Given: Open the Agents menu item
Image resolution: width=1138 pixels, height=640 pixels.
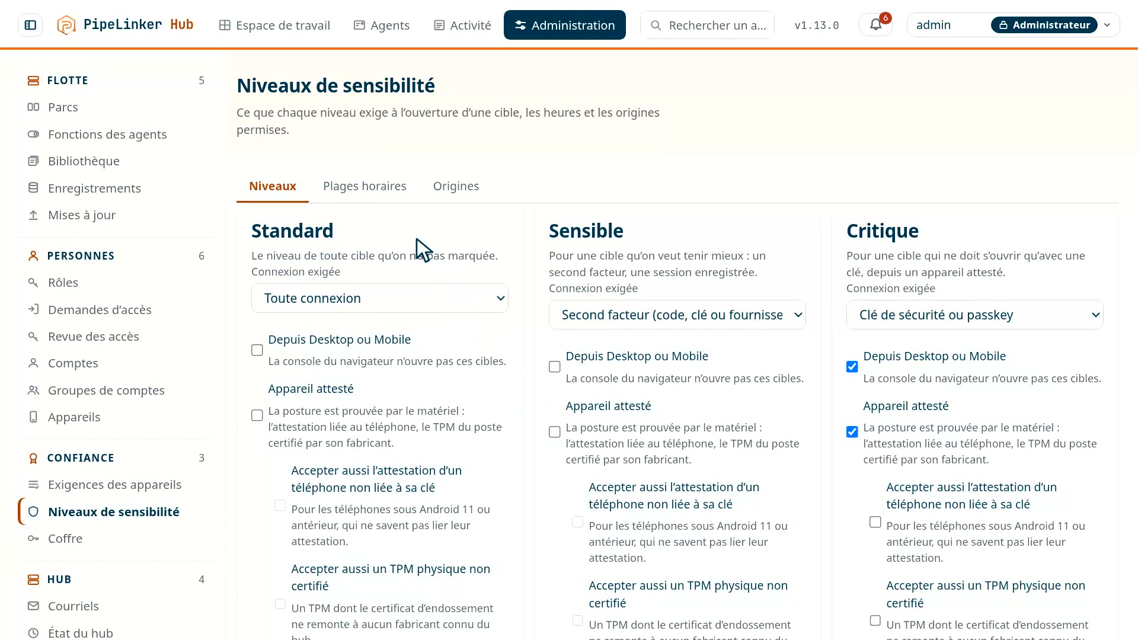Looking at the screenshot, I should tap(382, 25).
